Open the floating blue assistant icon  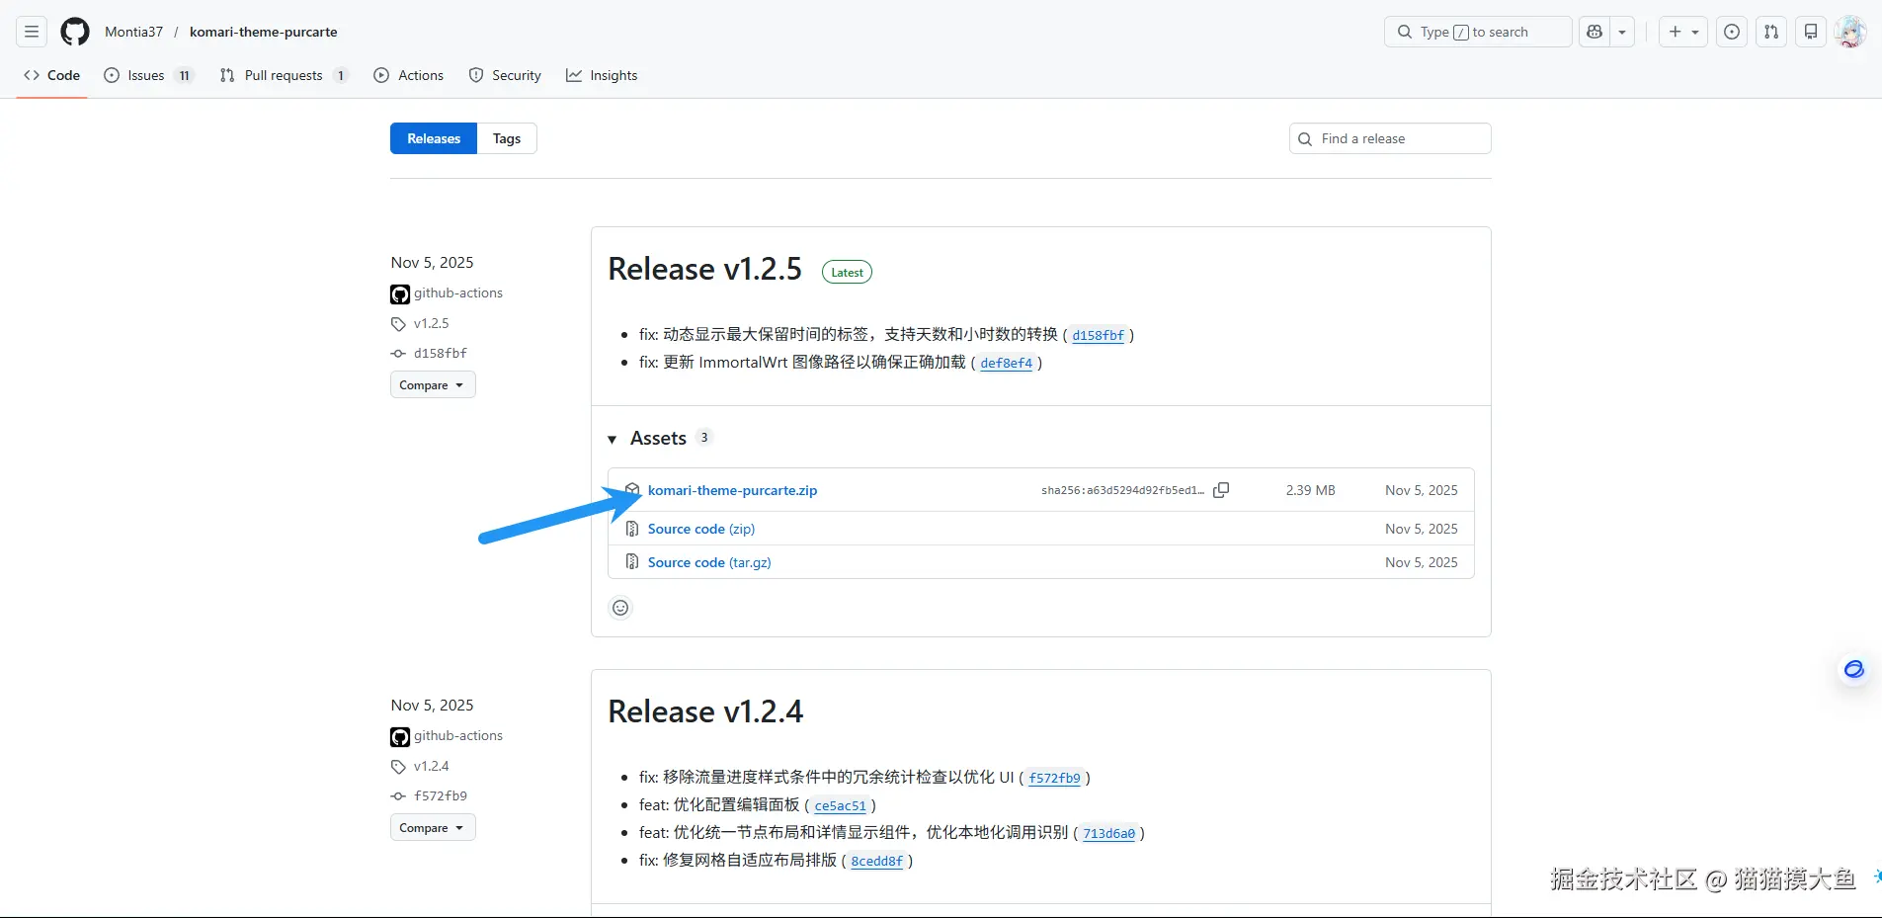pyautogui.click(x=1854, y=669)
